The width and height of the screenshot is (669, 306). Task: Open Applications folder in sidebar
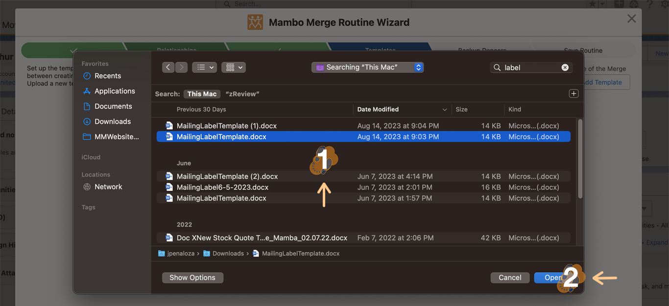[114, 91]
